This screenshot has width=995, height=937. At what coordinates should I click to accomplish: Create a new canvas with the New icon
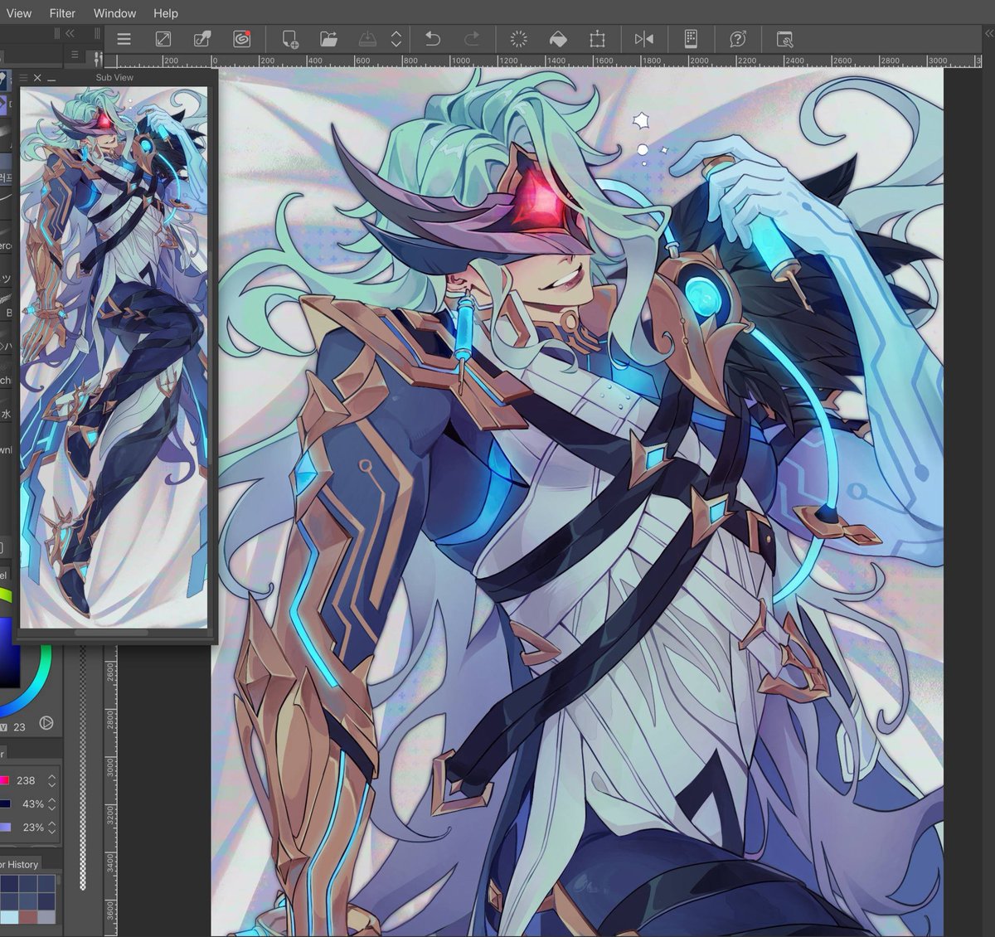[x=289, y=39]
